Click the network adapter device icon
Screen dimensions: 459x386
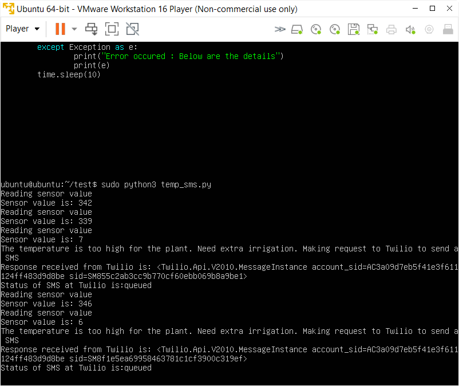(373, 29)
